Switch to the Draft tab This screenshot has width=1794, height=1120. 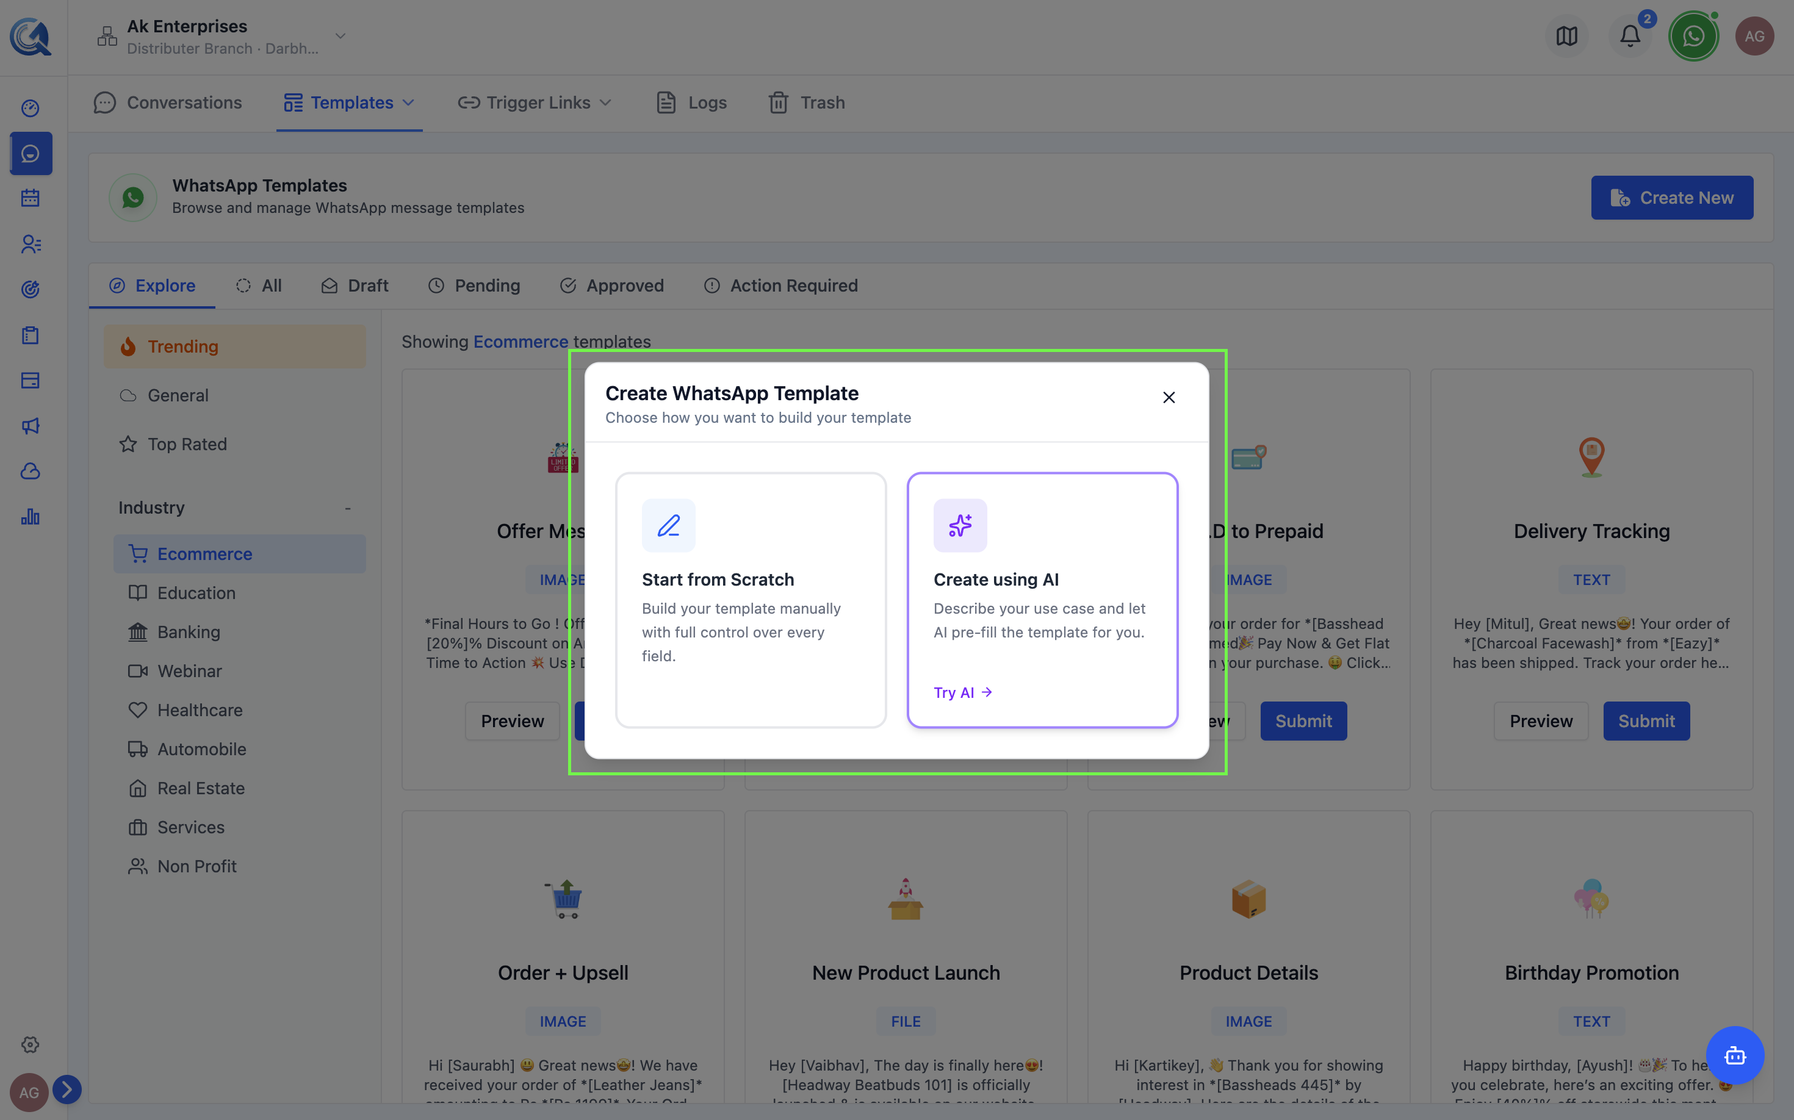(355, 285)
